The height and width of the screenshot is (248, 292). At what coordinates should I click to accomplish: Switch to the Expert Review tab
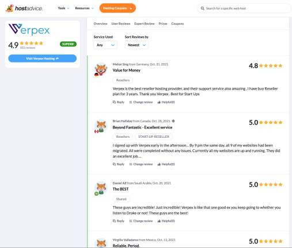tap(145, 24)
